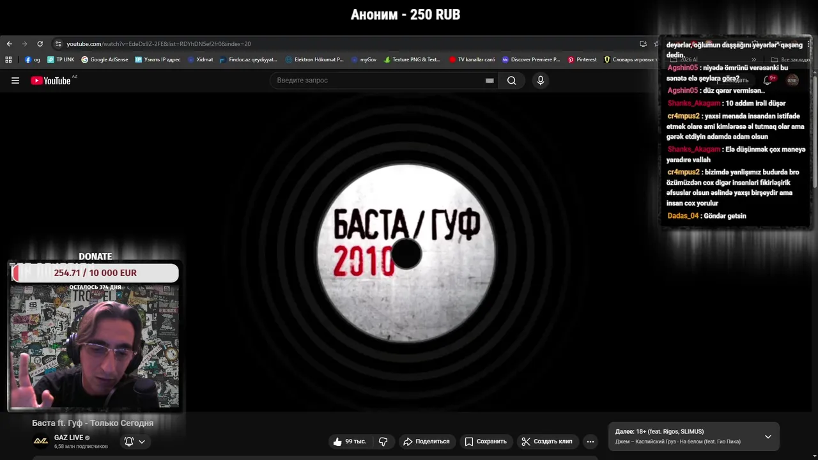The image size is (818, 460).
Task: Open the 'og' Facebook bookmark
Action: point(32,59)
